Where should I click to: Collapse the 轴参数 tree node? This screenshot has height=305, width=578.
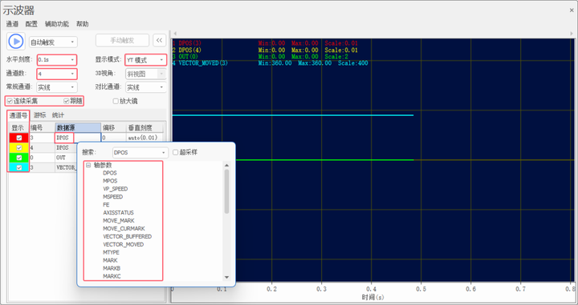click(88, 166)
